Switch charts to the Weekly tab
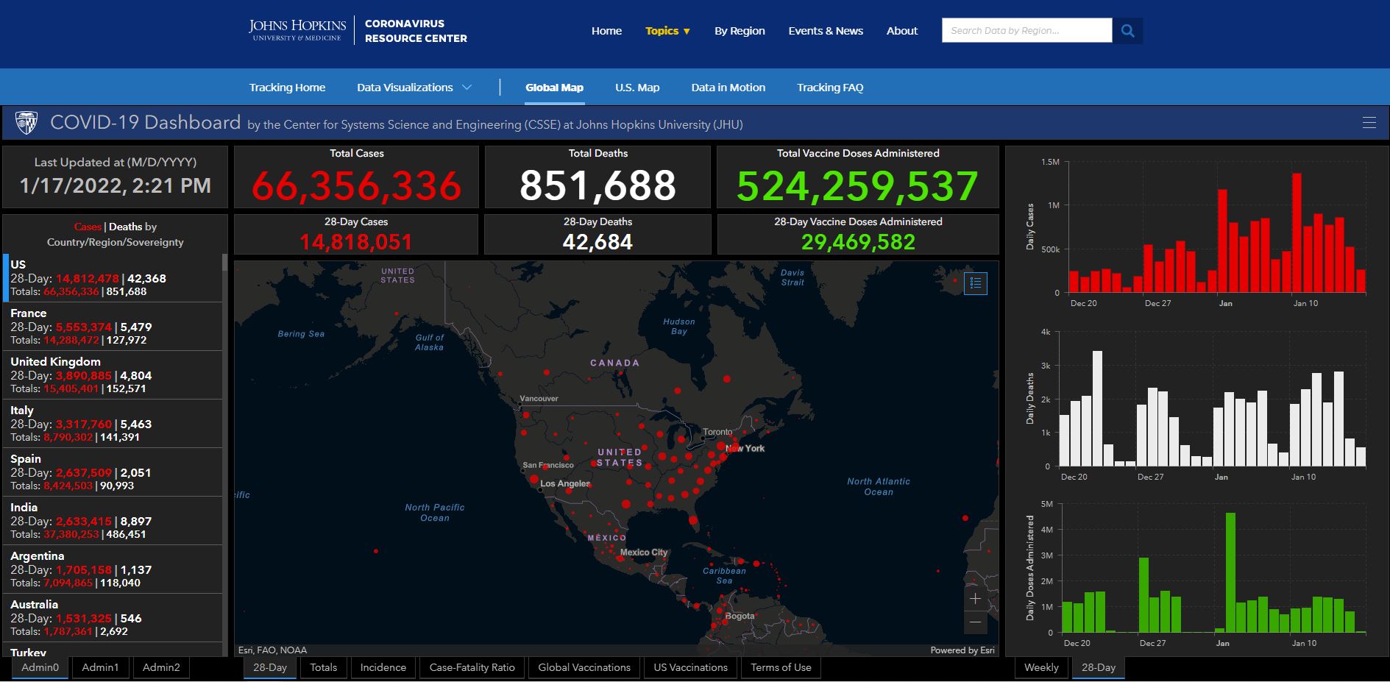 1041,667
